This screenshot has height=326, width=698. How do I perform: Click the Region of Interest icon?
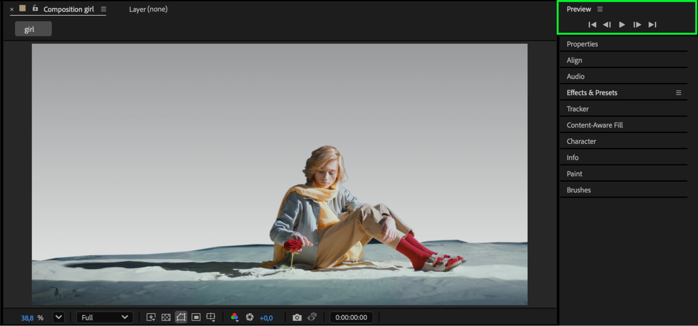coord(196,317)
